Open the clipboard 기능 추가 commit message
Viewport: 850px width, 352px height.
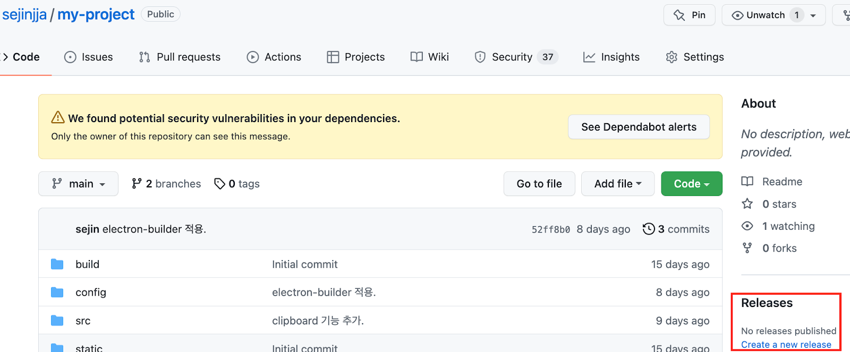[318, 321]
